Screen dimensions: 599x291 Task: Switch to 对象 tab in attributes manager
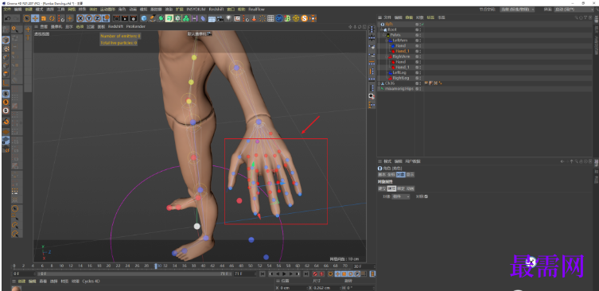tap(400, 174)
